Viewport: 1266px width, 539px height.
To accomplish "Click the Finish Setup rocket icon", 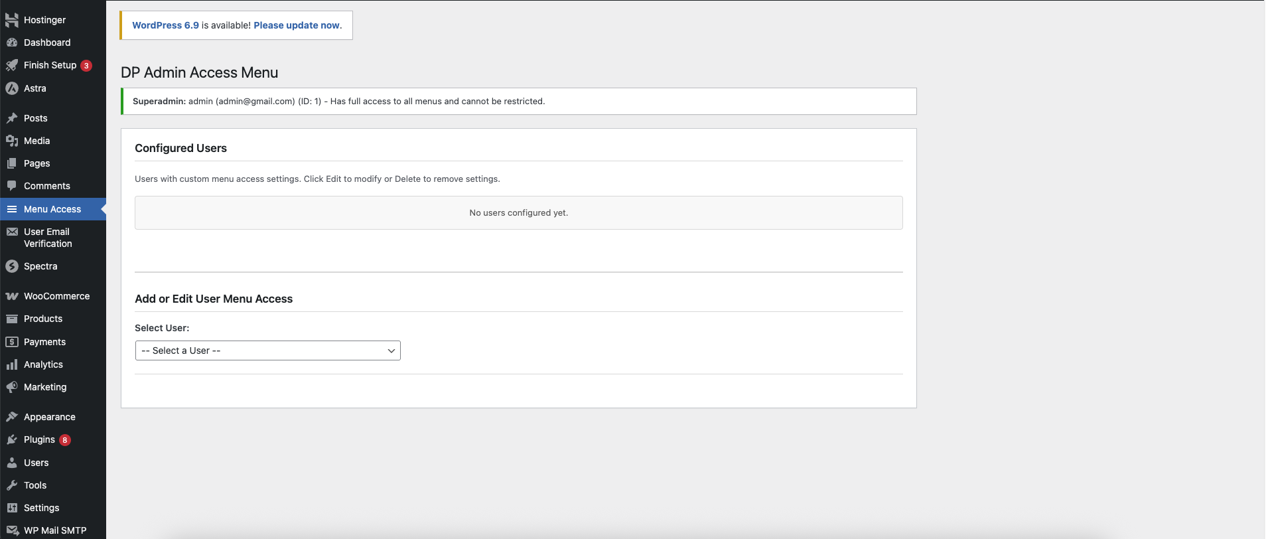I will (12, 65).
